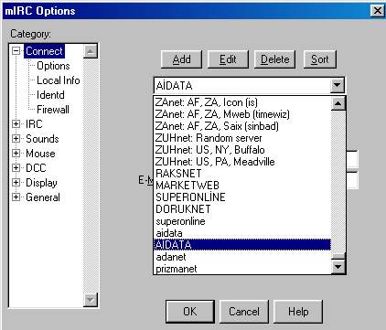Choose ZAnet: AF, ZA, Icon (is)
The height and width of the screenshot is (330, 386).
242,102
